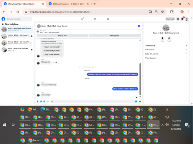Go back to previous page in Chrome
Viewport: 193px width, 144px height.
point(4,12)
